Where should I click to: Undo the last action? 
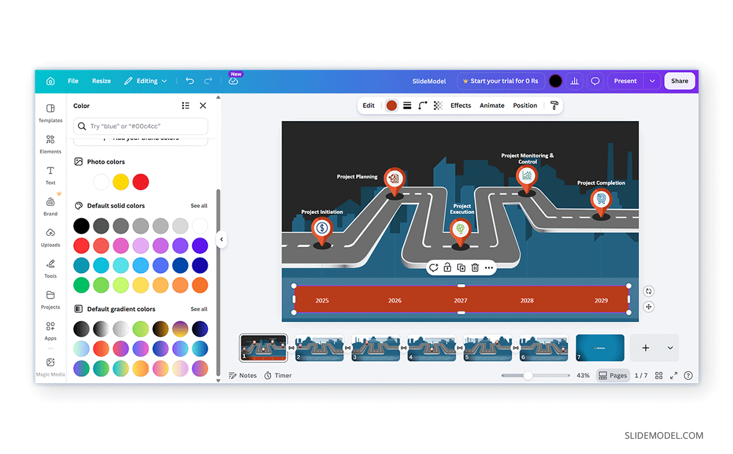[x=189, y=81]
